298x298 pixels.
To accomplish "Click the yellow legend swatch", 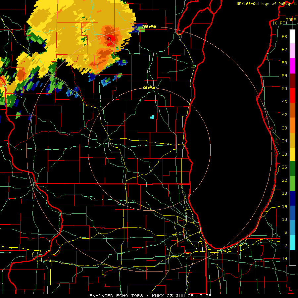I will click(292, 154).
